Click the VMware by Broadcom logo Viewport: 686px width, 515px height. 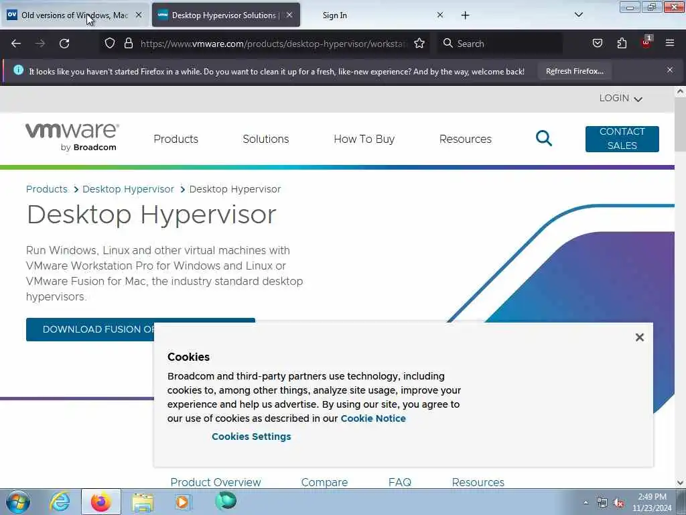tap(72, 137)
